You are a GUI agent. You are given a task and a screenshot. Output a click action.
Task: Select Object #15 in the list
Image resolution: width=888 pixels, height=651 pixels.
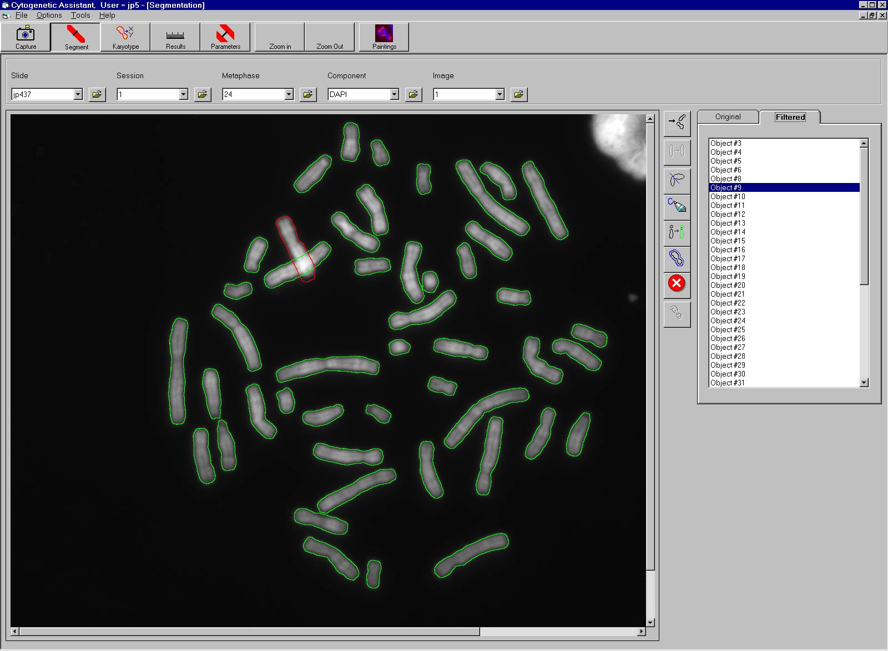coord(784,241)
